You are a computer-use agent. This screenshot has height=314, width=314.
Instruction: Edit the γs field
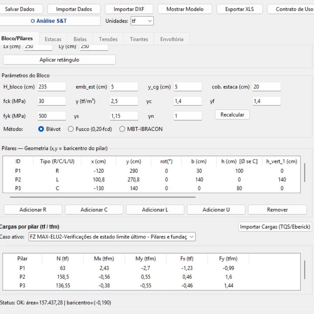124,116
